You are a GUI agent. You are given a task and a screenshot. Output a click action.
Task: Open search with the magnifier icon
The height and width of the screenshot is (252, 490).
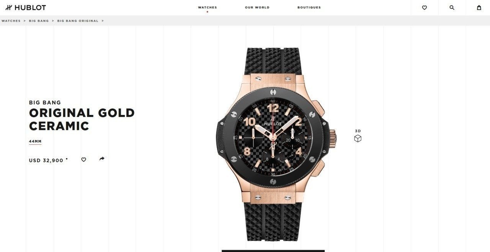pyautogui.click(x=452, y=8)
